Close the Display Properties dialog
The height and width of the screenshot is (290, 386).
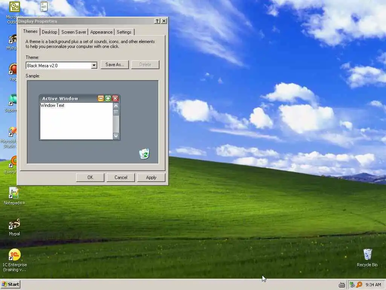click(x=164, y=21)
